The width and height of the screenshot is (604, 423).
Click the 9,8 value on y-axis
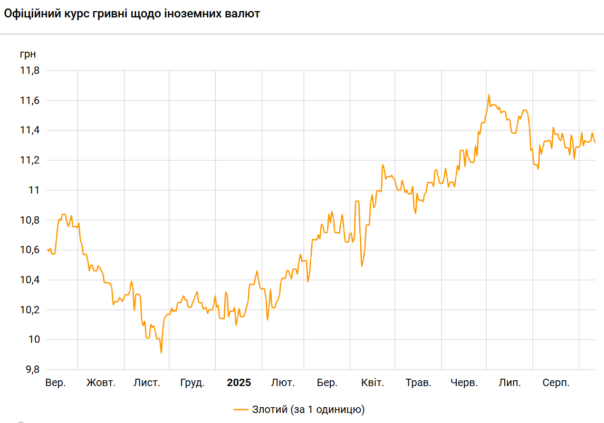(32, 370)
